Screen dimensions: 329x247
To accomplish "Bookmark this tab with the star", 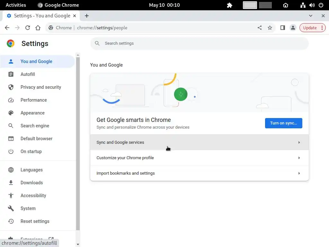I will 270,28.
